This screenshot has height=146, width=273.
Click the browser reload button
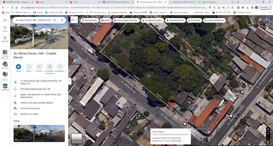click(12, 7)
